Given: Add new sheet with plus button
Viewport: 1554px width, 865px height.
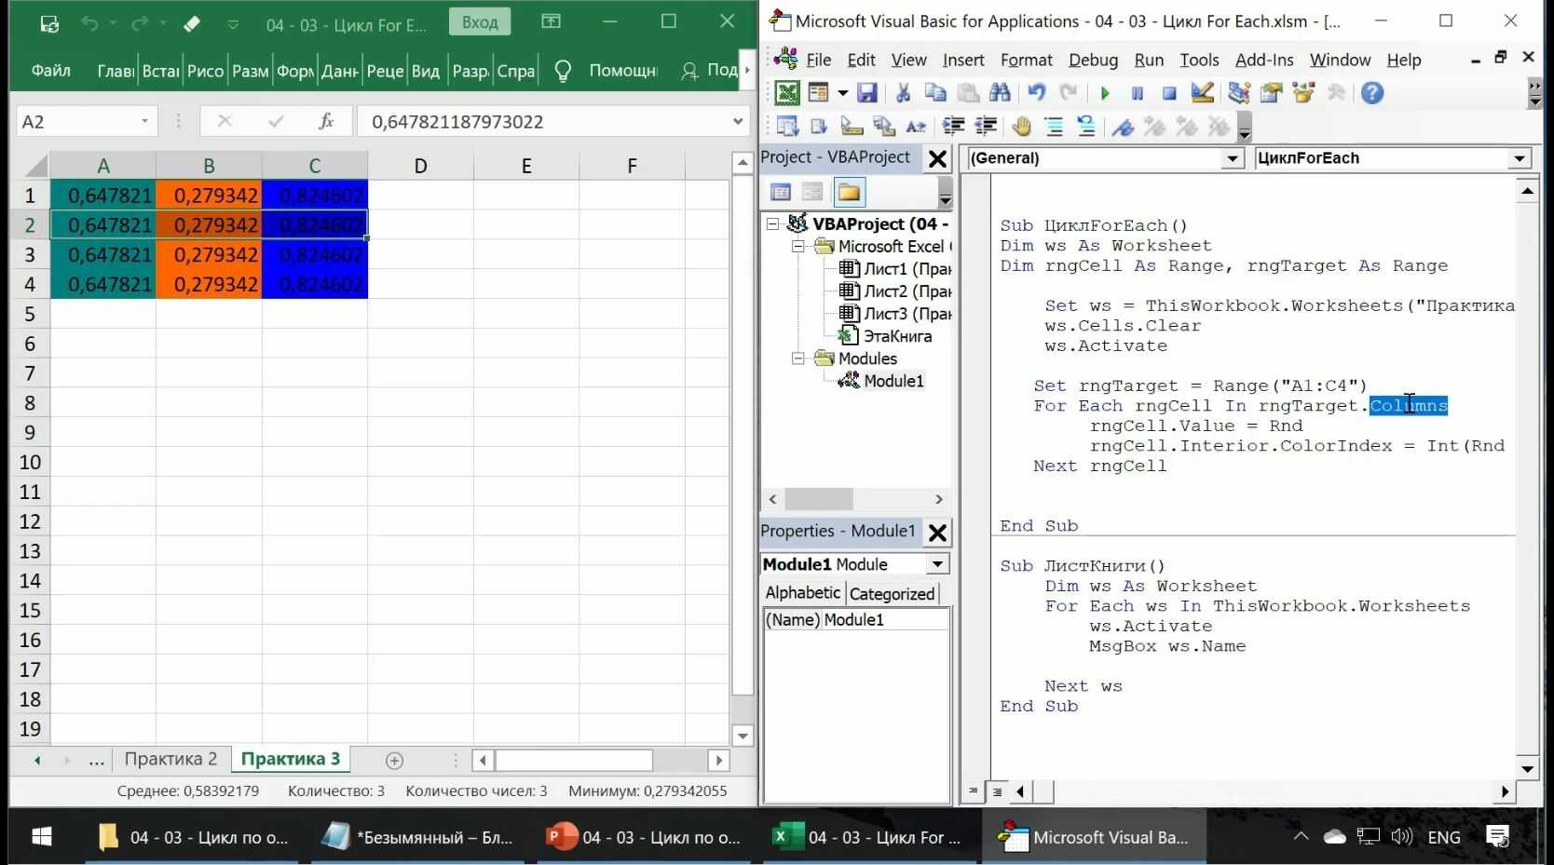Looking at the screenshot, I should pyautogui.click(x=394, y=761).
